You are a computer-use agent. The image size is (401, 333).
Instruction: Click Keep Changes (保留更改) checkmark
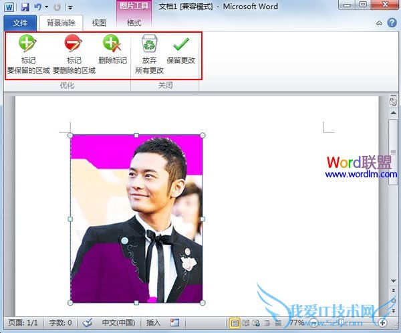[181, 49]
